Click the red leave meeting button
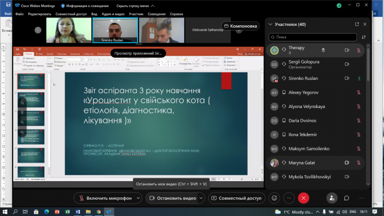 (304, 198)
